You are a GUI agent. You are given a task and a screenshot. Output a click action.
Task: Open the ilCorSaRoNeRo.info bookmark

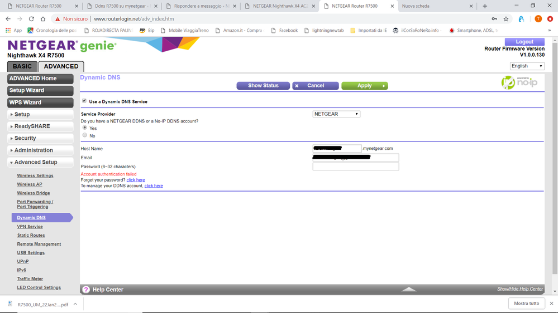(417, 31)
